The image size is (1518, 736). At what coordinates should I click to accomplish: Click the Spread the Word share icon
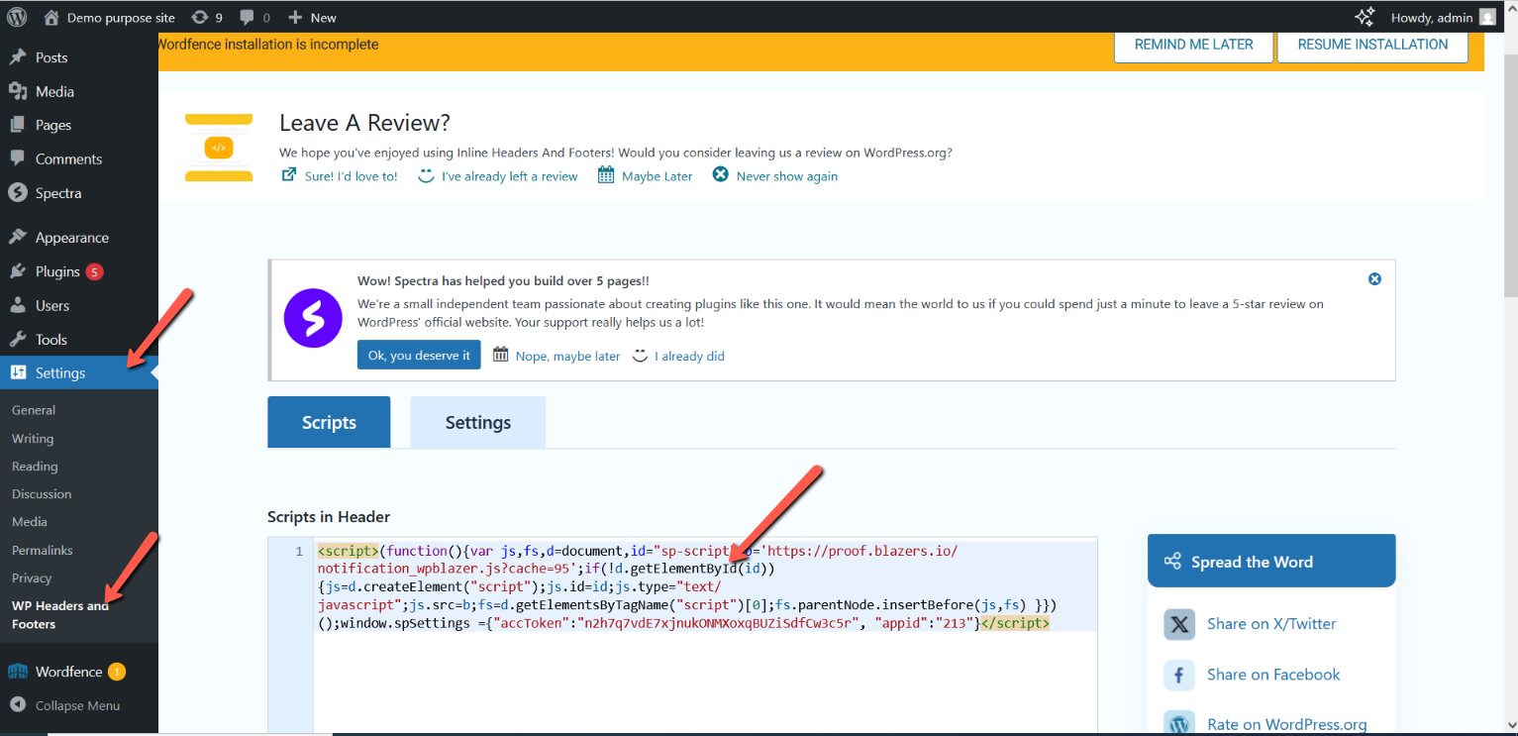coord(1172,562)
